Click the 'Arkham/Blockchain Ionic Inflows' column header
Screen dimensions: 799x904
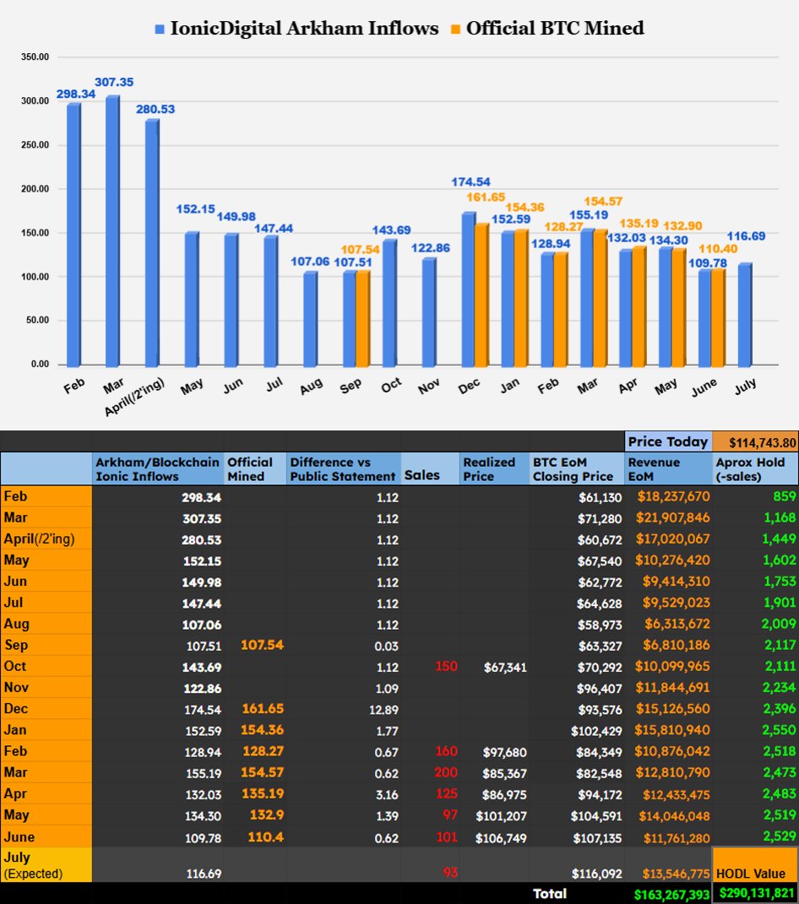pos(158,468)
